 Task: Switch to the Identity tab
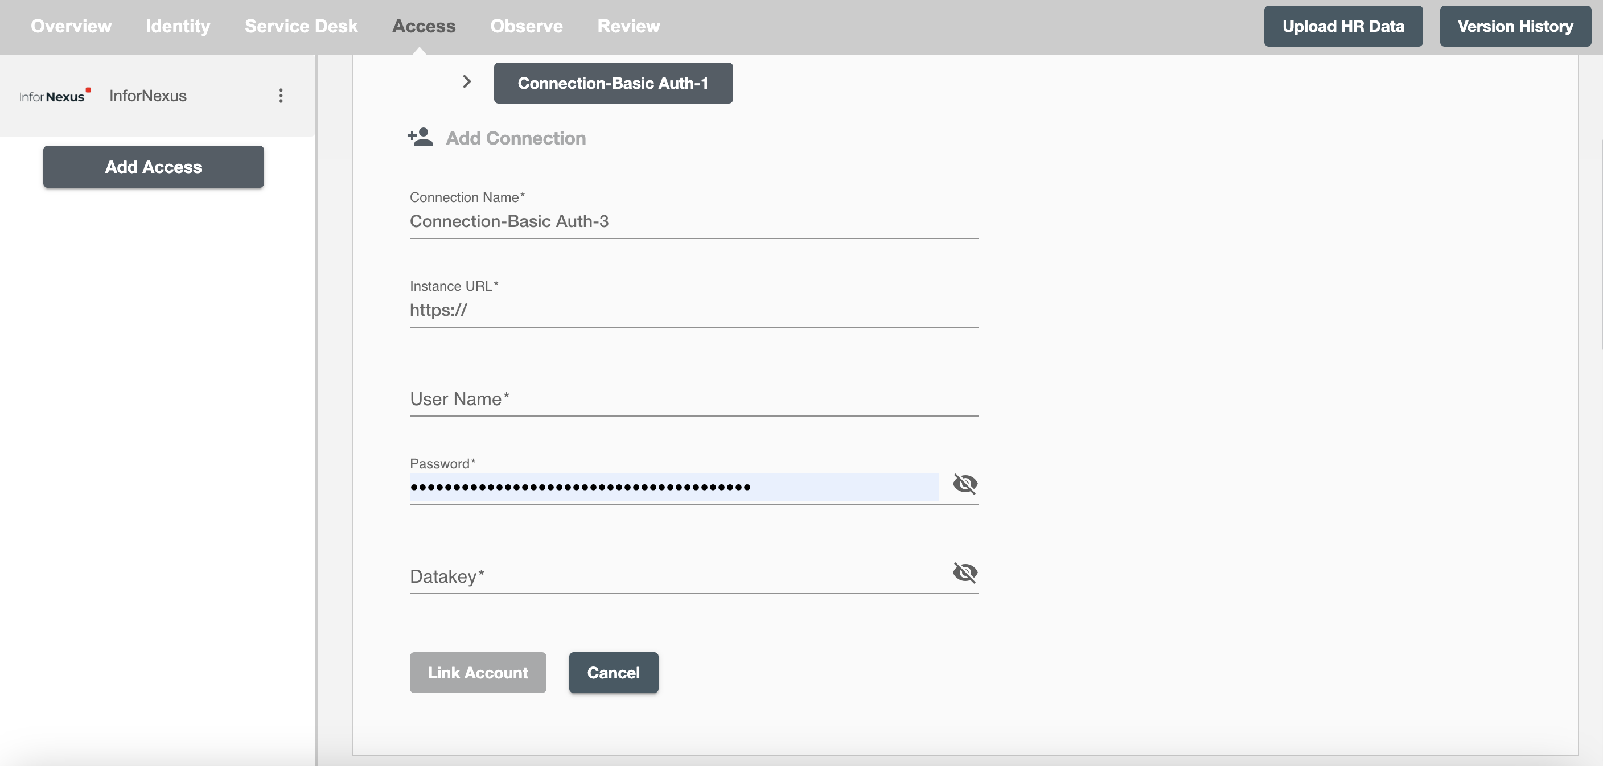click(179, 26)
